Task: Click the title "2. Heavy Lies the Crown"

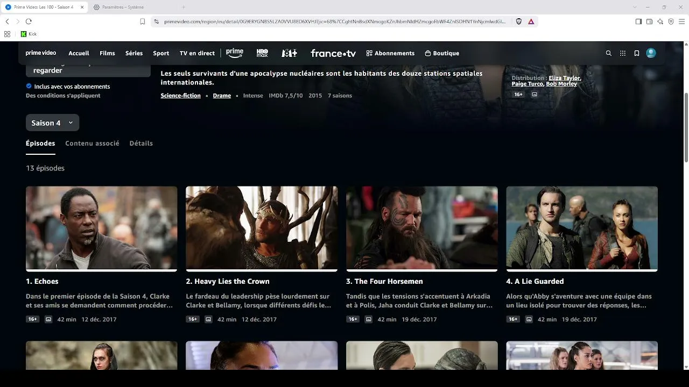Action: tap(228, 281)
